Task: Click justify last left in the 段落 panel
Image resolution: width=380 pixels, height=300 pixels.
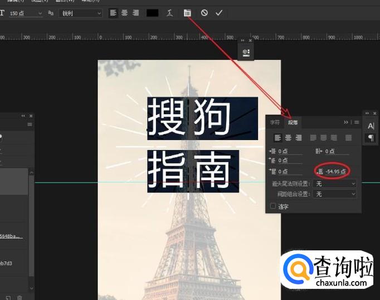Action: tap(313, 138)
